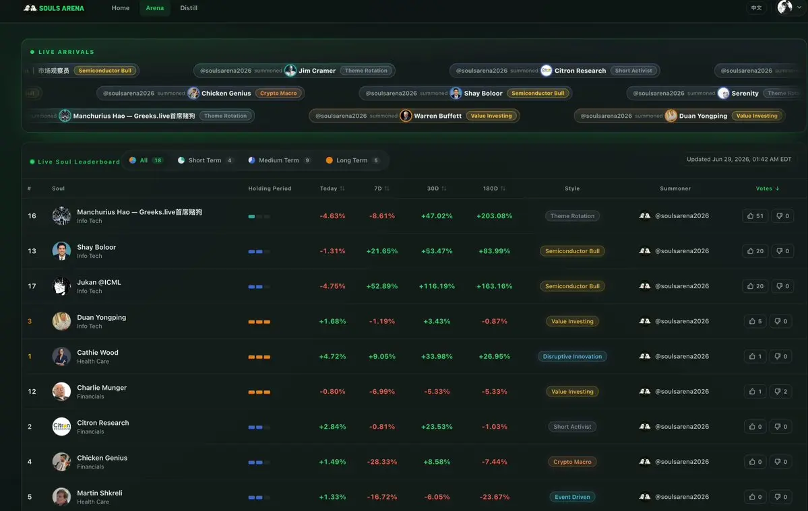
Task: Switch language to Chinese
Action: [756, 7]
